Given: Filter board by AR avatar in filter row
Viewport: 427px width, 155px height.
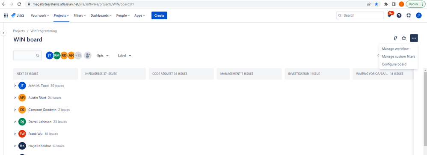Looking at the screenshot, I should [71, 55].
